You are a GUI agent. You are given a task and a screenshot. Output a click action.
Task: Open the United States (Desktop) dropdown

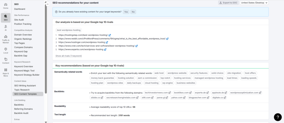pos(254,3)
